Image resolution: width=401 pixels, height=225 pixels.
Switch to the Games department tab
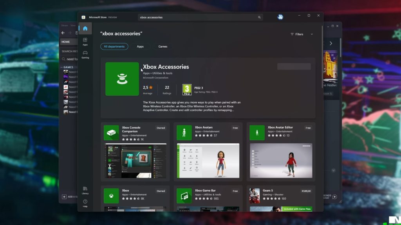pos(163,46)
